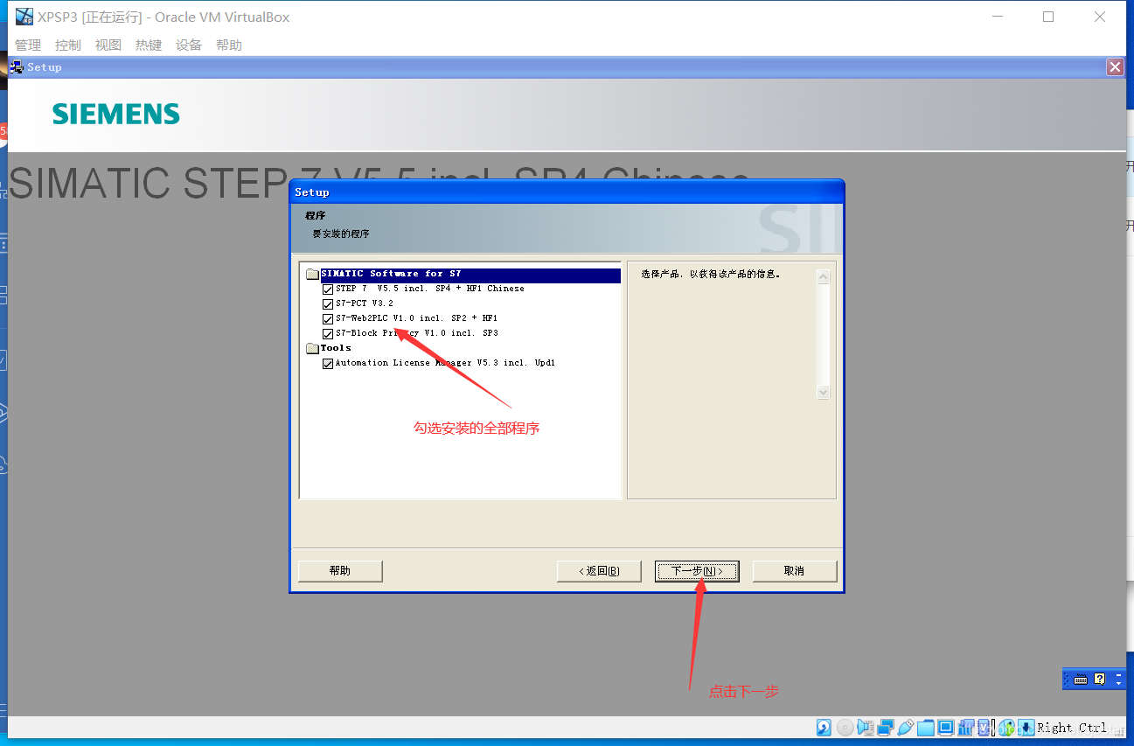Click the SIEMENS logo

pyautogui.click(x=116, y=114)
